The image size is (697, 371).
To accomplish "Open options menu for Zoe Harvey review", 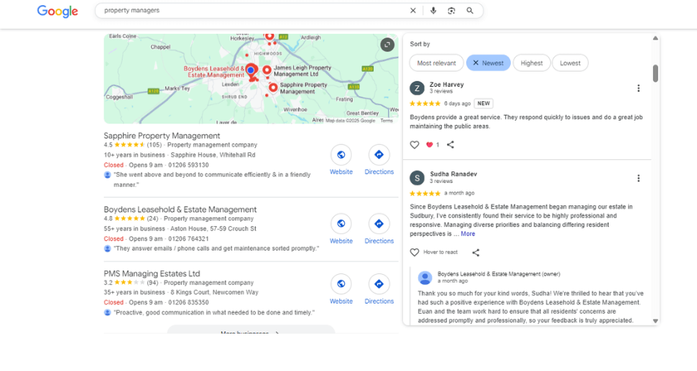I will click(638, 88).
